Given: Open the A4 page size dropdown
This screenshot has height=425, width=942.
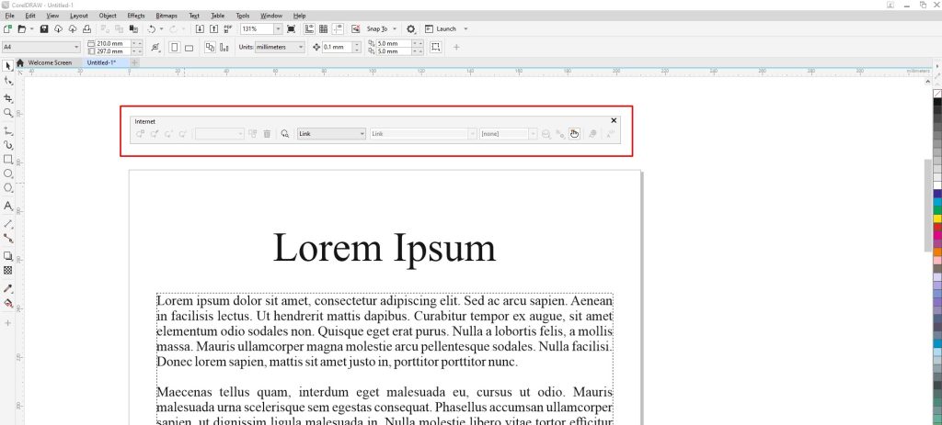Looking at the screenshot, I should [76, 48].
